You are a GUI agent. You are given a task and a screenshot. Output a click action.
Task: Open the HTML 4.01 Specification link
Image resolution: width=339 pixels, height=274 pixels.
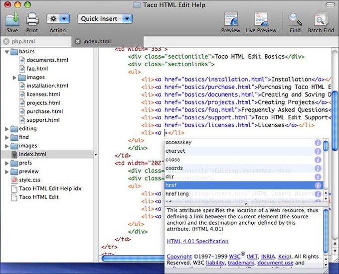[197, 241]
